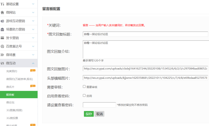This screenshot has width=209, height=126.
Task: Click the 百度直达号 at-sign icon
Action: point(2,46)
